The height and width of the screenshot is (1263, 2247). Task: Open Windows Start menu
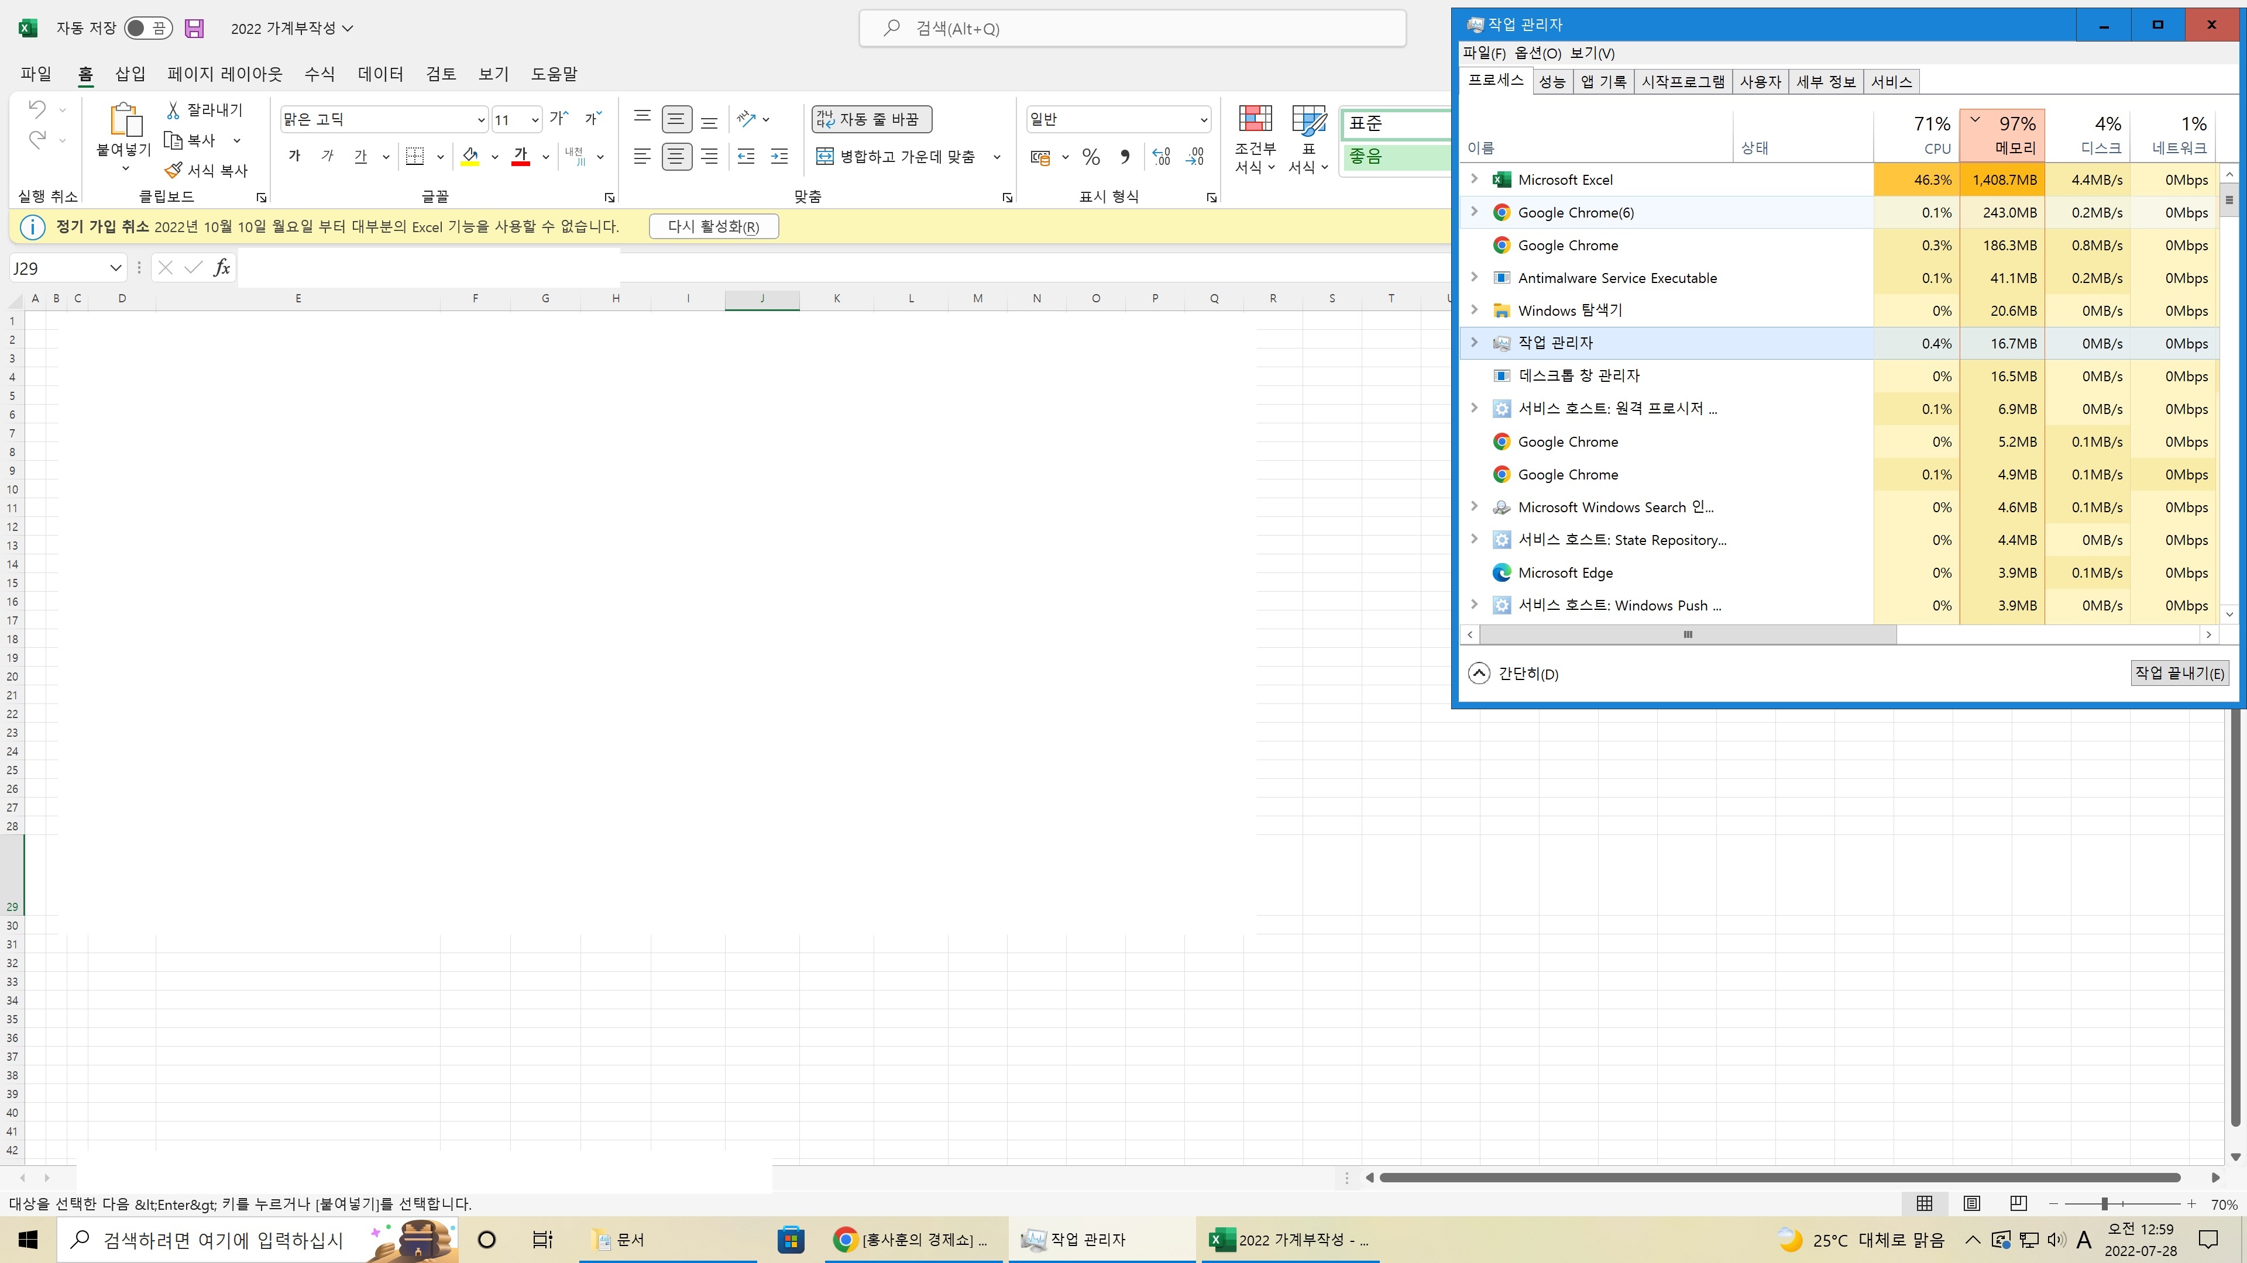click(x=28, y=1240)
